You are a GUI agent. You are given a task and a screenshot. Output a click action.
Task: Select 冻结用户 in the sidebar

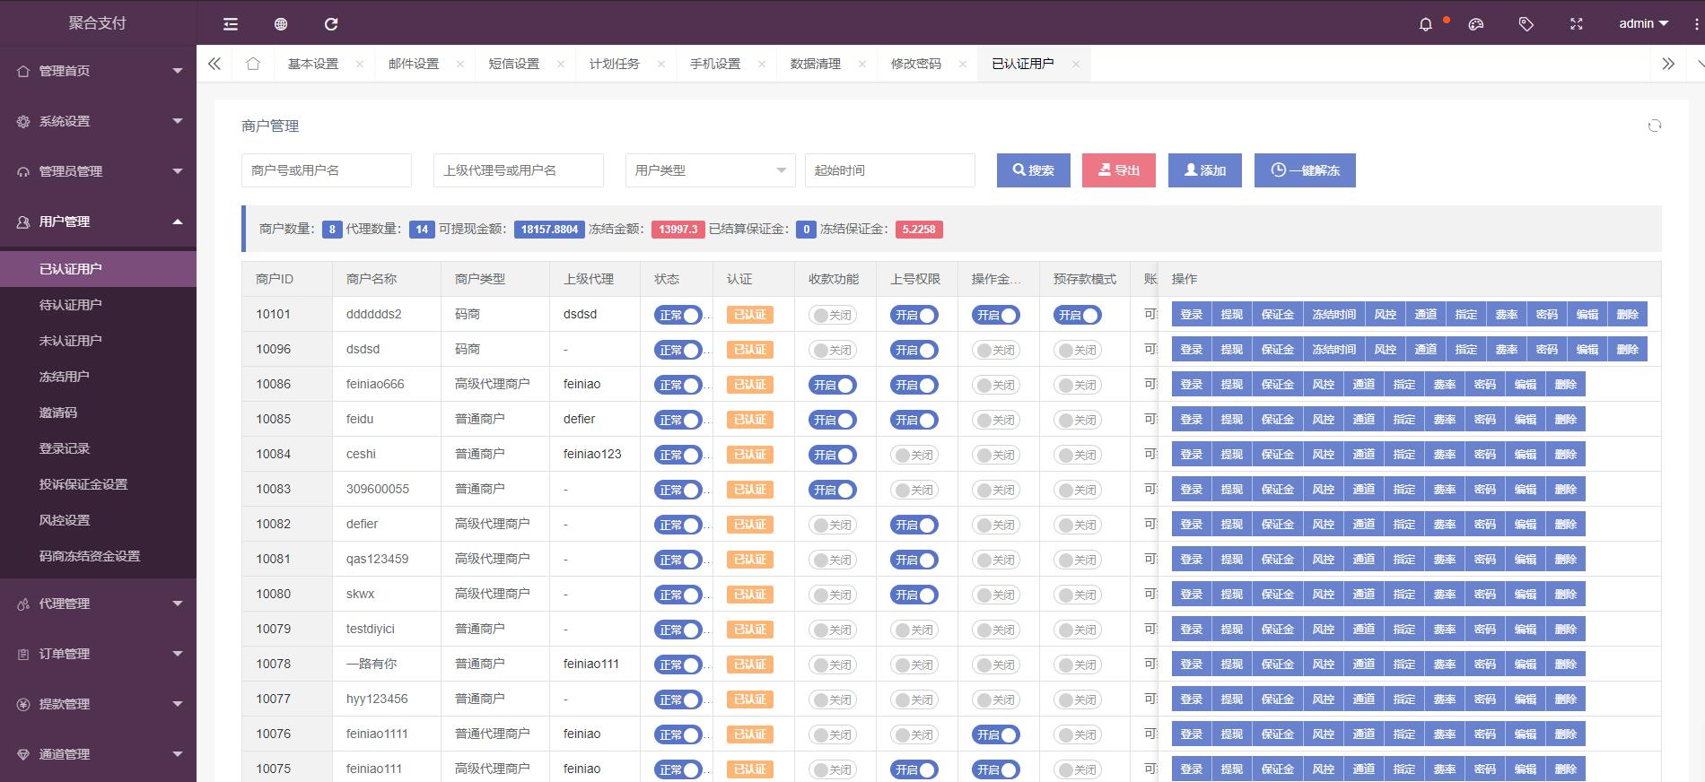pos(65,377)
